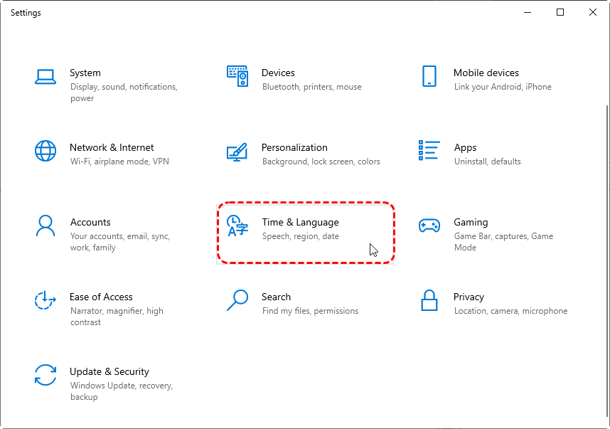Click the Accounts person icon
This screenshot has height=429, width=610.
[46, 226]
